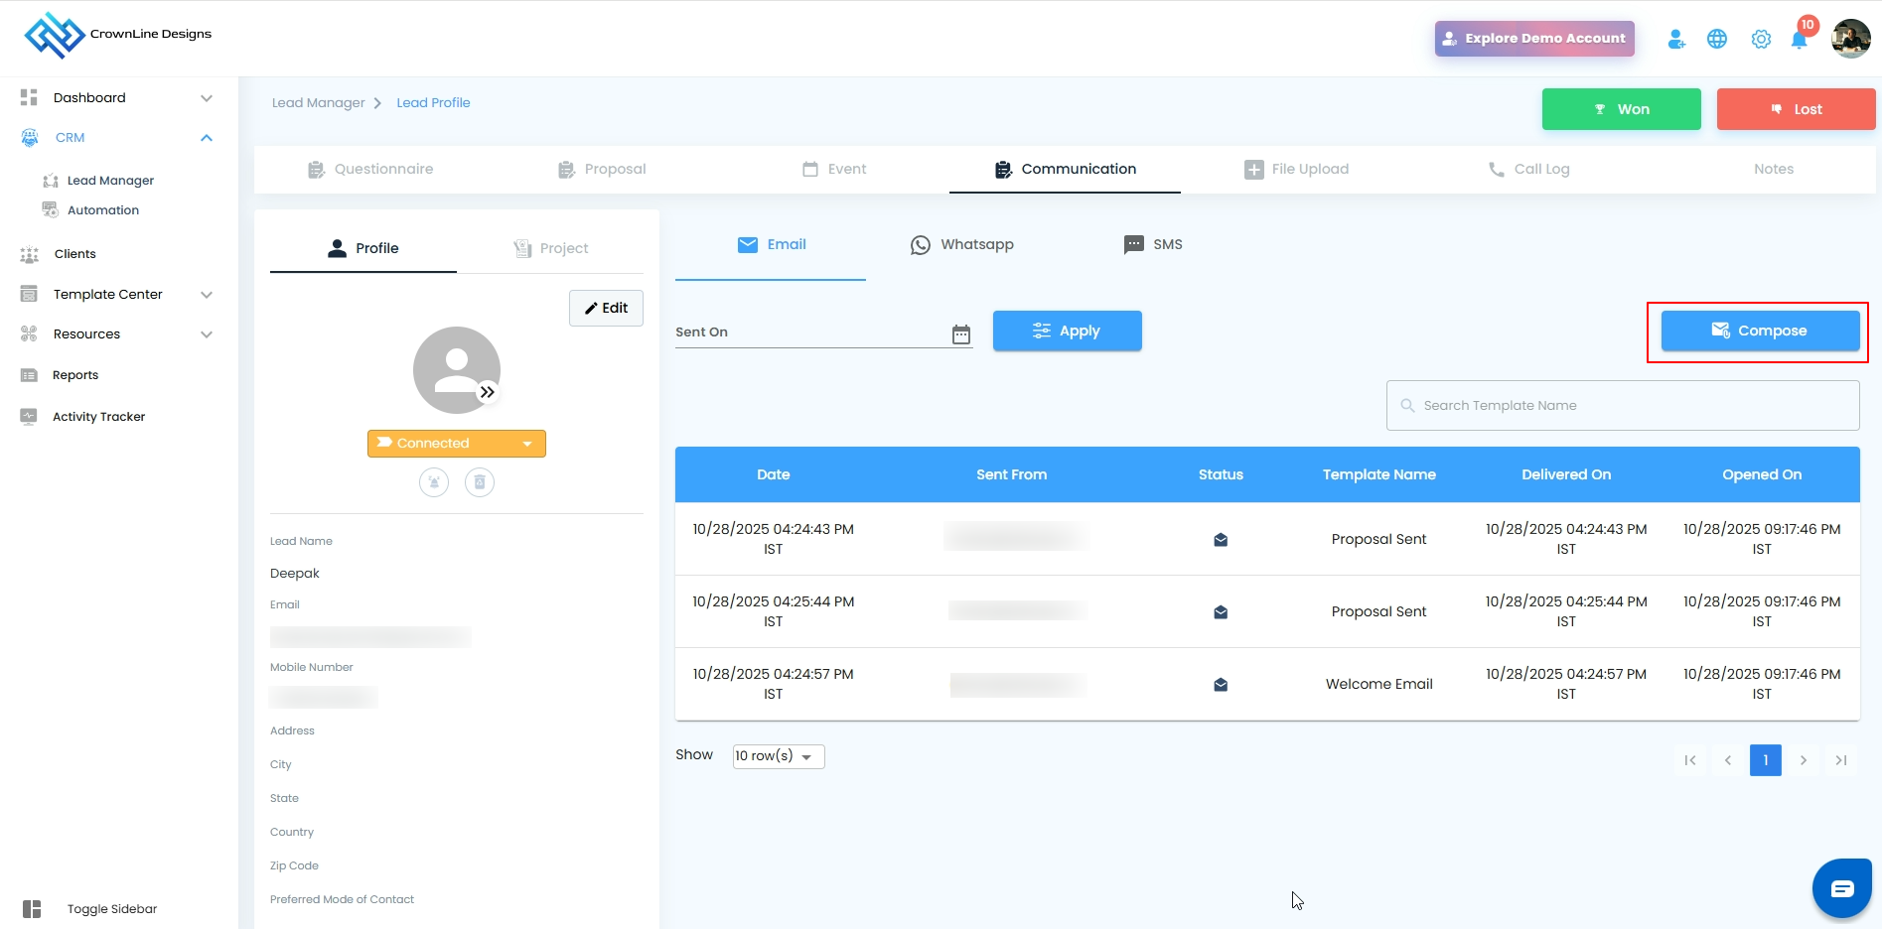
Task: Open the user account icon in header
Action: click(x=1676, y=39)
